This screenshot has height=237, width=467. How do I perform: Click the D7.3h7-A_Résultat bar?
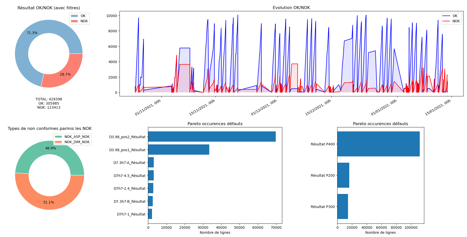(x=151, y=162)
